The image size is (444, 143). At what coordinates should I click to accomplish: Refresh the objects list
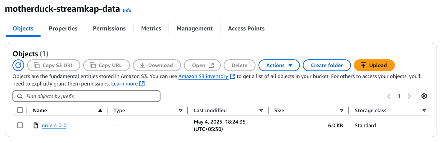pyautogui.click(x=18, y=65)
